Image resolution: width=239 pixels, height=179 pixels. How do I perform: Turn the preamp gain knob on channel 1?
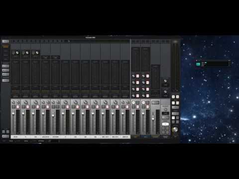click(x=17, y=53)
